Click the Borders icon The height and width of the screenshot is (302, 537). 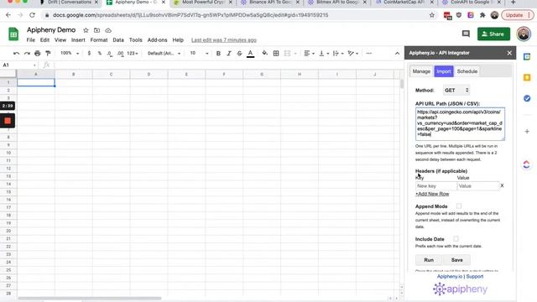tap(276, 54)
